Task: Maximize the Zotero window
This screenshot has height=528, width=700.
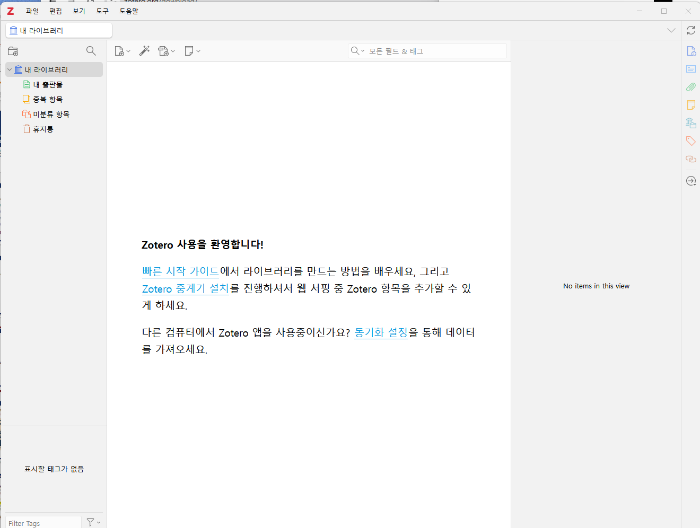Action: tap(663, 11)
